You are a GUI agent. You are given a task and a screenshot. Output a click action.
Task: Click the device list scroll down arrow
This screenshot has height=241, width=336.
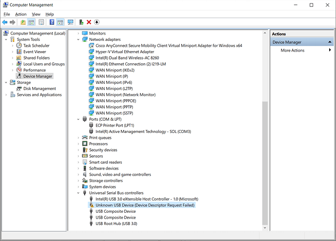pos(265,228)
